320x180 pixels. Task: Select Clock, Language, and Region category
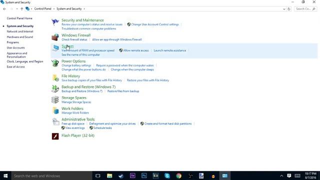tap(25, 61)
